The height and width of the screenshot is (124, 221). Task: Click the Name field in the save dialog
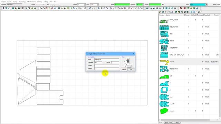click(107, 60)
